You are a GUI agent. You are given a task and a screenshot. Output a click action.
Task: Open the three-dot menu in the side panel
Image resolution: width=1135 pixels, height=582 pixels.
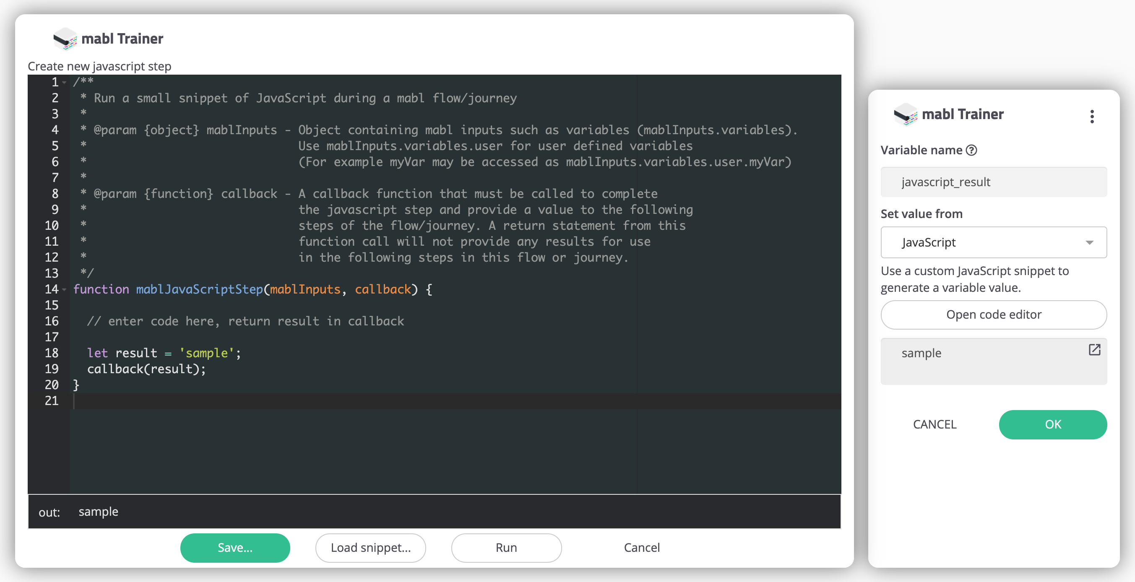[x=1091, y=116]
